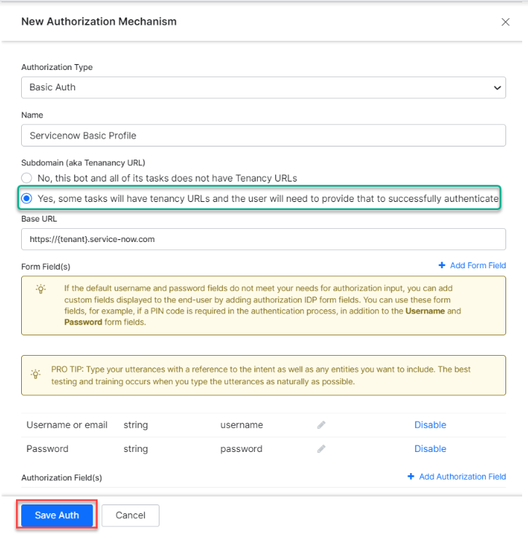Click the Add Form Field link

(478, 265)
